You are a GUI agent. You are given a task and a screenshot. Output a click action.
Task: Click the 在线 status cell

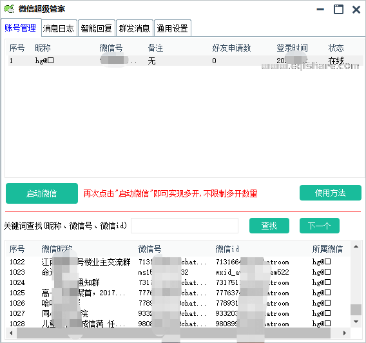pyautogui.click(x=336, y=61)
